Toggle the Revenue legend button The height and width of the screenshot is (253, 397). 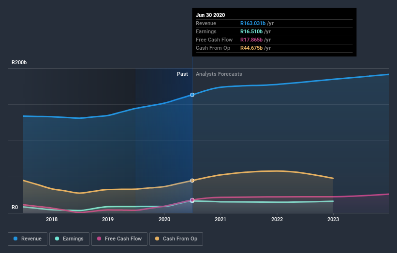(28, 239)
